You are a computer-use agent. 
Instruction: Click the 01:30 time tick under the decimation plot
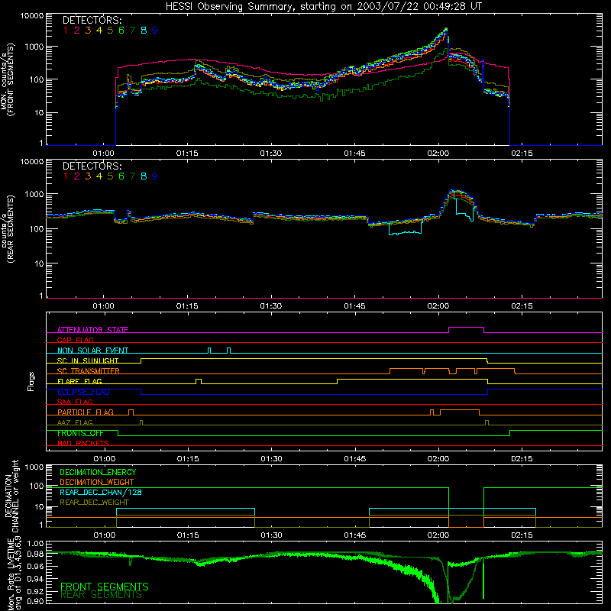(271, 535)
